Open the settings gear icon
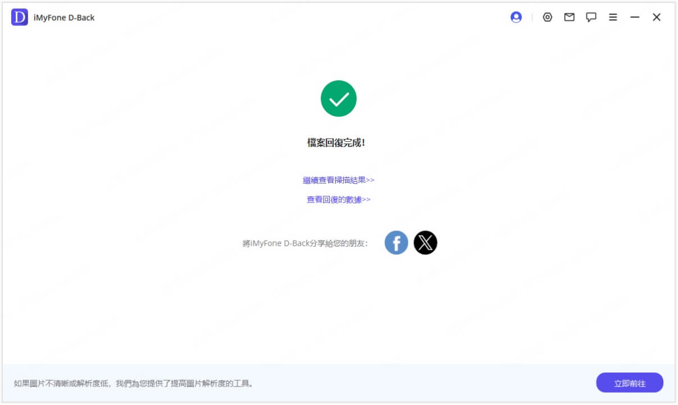 [547, 17]
